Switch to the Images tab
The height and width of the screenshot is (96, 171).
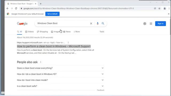(55, 32)
